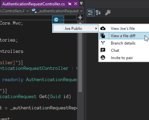Choose Branch details from the context menu
The height and width of the screenshot is (120, 149).
[123, 43]
